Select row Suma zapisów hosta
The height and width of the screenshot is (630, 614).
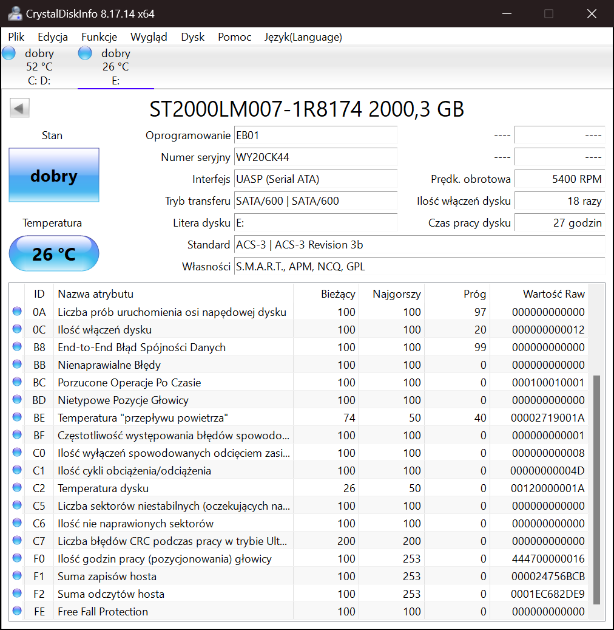point(299,576)
